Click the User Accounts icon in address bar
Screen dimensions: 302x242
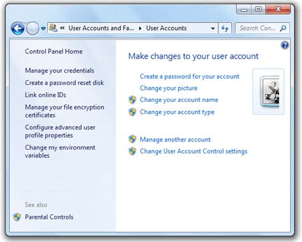(x=53, y=28)
